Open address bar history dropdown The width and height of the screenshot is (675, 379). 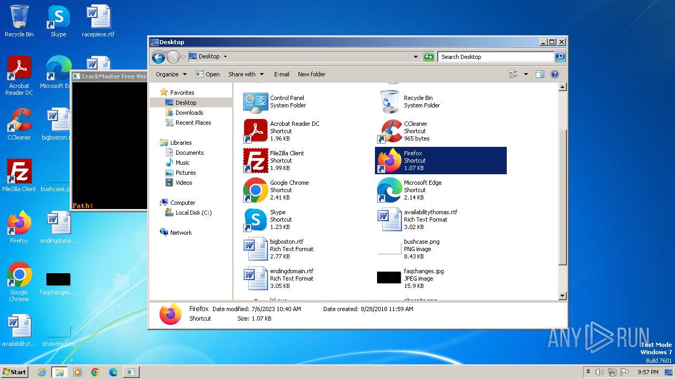416,57
